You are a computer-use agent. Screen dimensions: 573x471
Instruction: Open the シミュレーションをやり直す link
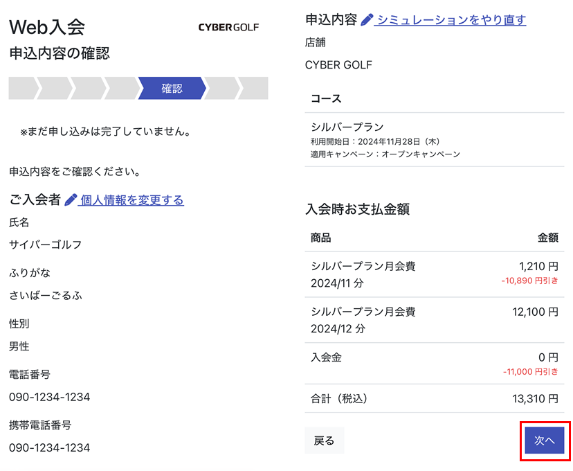[451, 19]
